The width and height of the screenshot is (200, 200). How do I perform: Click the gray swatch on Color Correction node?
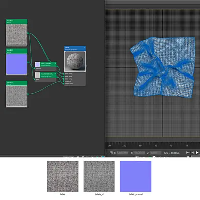click(x=37, y=75)
